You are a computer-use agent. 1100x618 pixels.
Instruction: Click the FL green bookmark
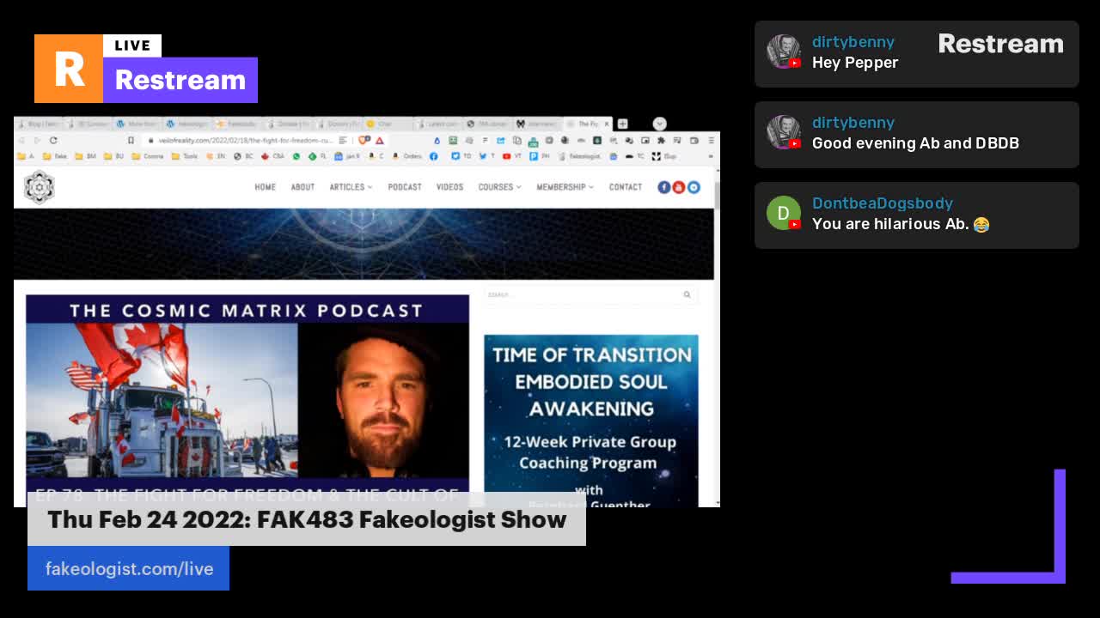(x=317, y=156)
